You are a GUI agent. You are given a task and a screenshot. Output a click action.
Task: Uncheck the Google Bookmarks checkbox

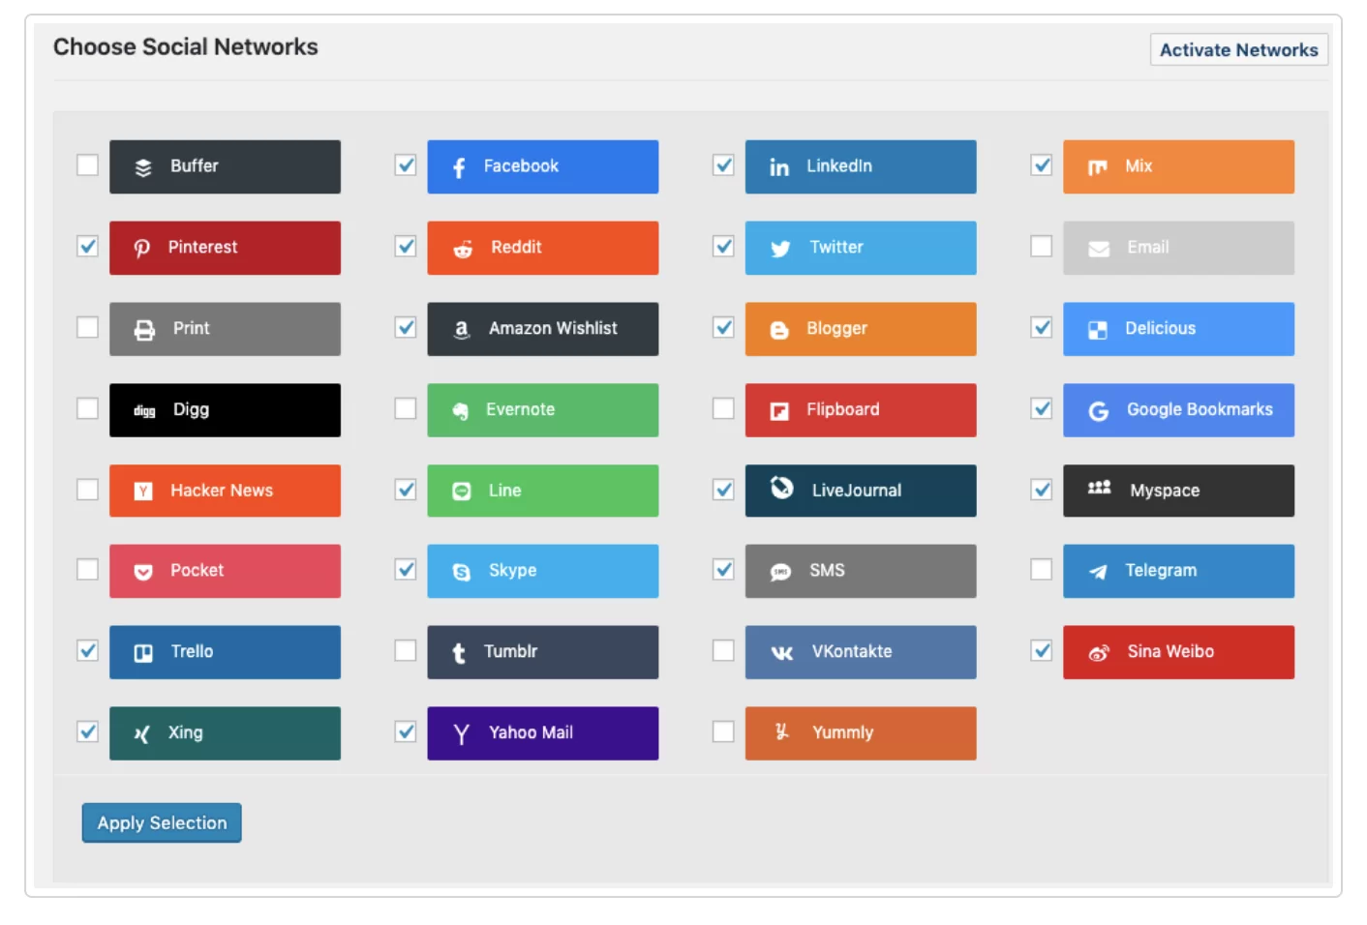(x=1042, y=409)
